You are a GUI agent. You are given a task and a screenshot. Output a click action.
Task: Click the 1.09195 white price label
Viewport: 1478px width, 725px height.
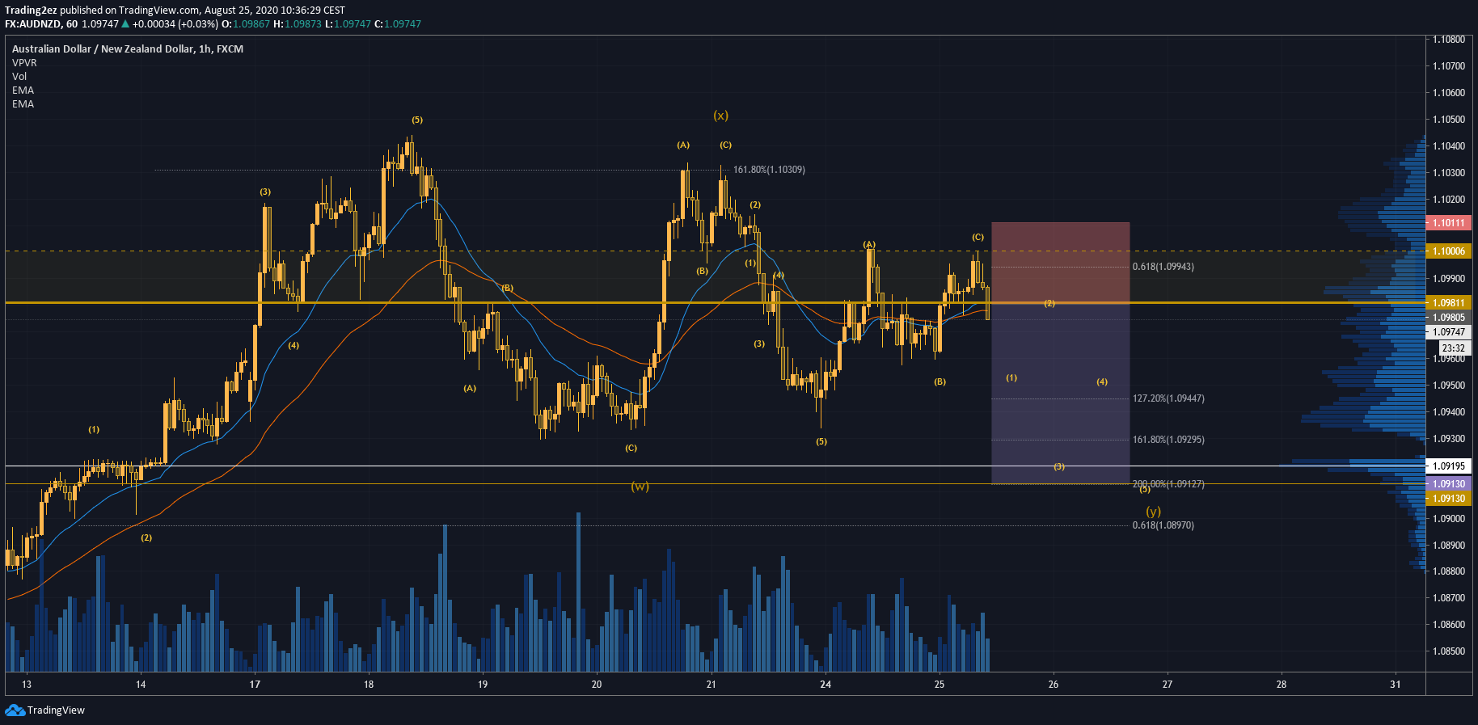[x=1448, y=466]
